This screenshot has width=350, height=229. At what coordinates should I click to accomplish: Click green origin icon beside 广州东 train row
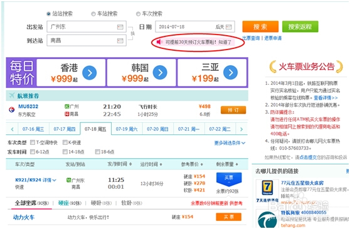(69, 180)
